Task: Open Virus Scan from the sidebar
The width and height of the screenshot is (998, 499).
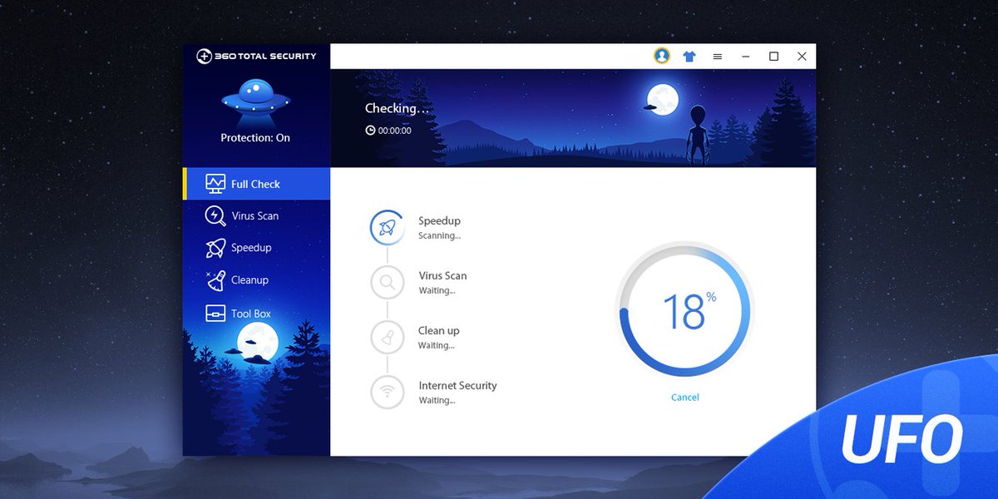Action: (256, 216)
